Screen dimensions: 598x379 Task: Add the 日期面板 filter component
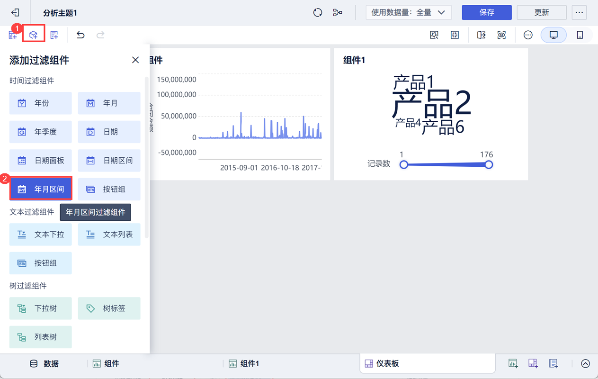(41, 161)
